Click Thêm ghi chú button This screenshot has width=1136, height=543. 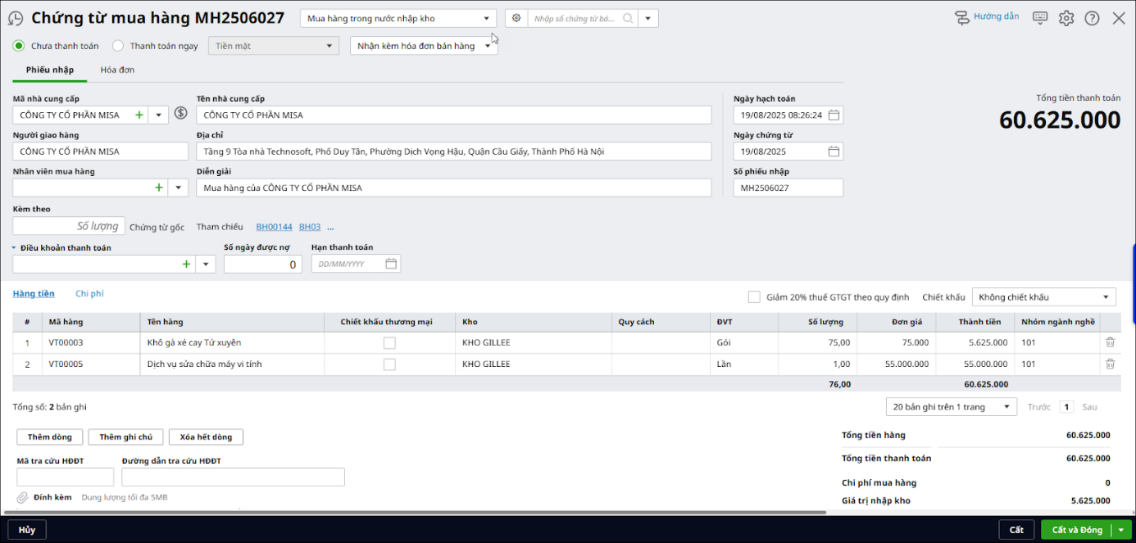(125, 437)
